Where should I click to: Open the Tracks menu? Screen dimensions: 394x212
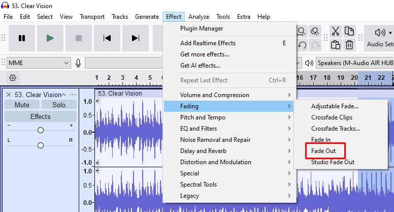click(x=120, y=17)
